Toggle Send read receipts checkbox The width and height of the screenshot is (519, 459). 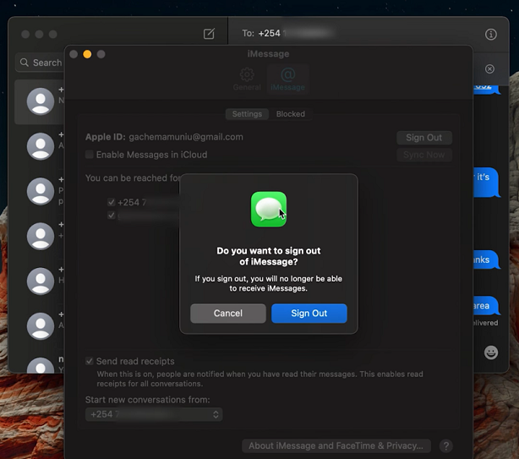click(90, 361)
